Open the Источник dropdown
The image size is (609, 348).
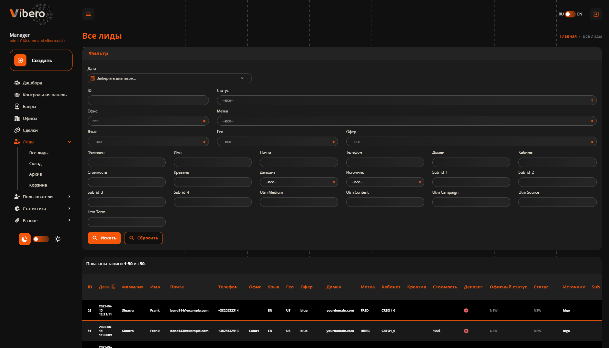pos(385,182)
